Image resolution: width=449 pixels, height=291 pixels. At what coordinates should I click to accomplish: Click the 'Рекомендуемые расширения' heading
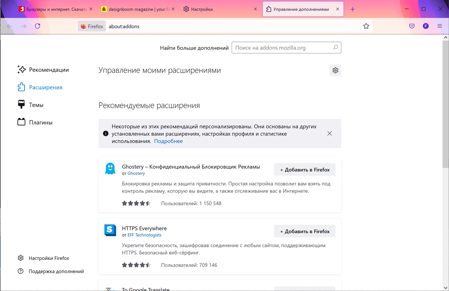coord(149,105)
